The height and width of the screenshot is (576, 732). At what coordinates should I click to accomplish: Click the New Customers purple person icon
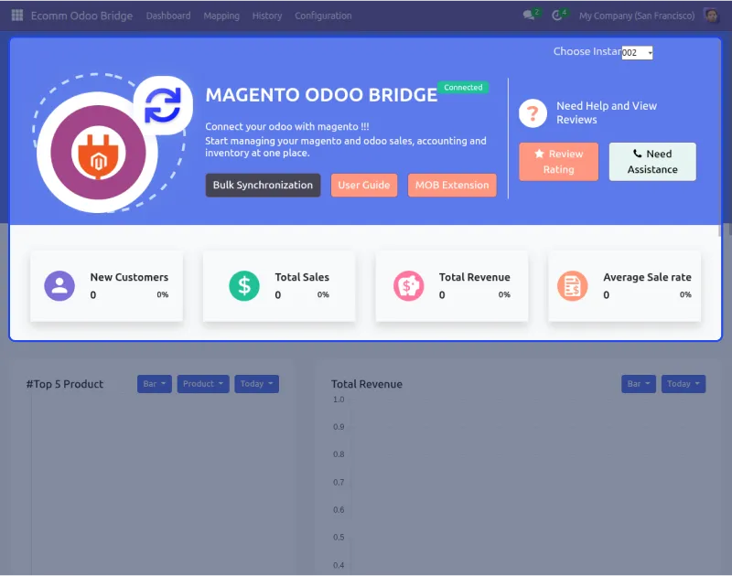pos(59,285)
